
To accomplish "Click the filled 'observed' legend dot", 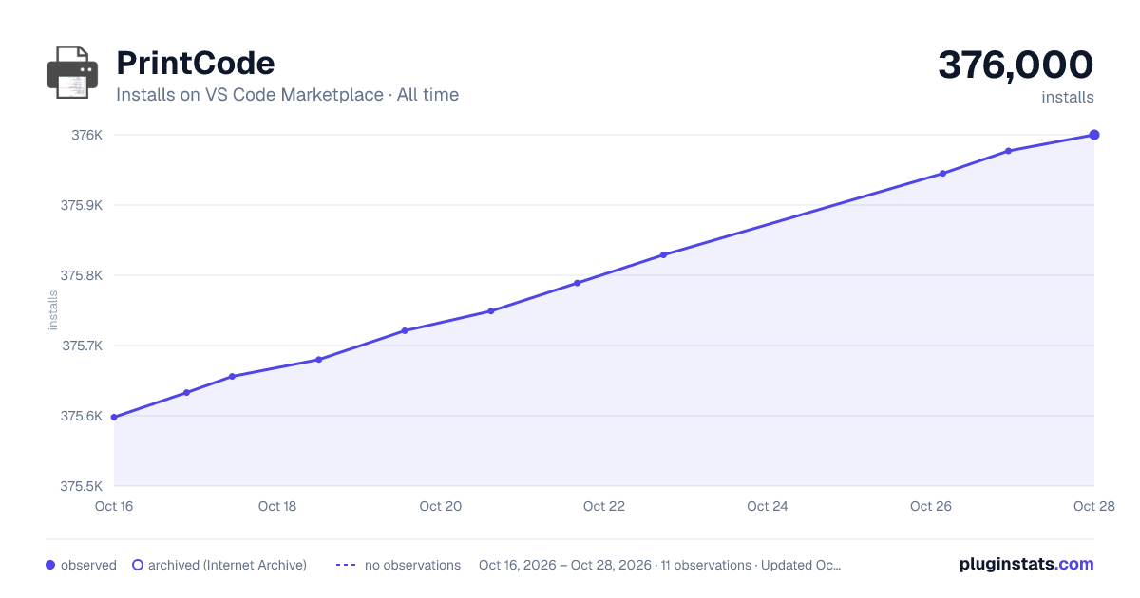I will click(x=50, y=565).
